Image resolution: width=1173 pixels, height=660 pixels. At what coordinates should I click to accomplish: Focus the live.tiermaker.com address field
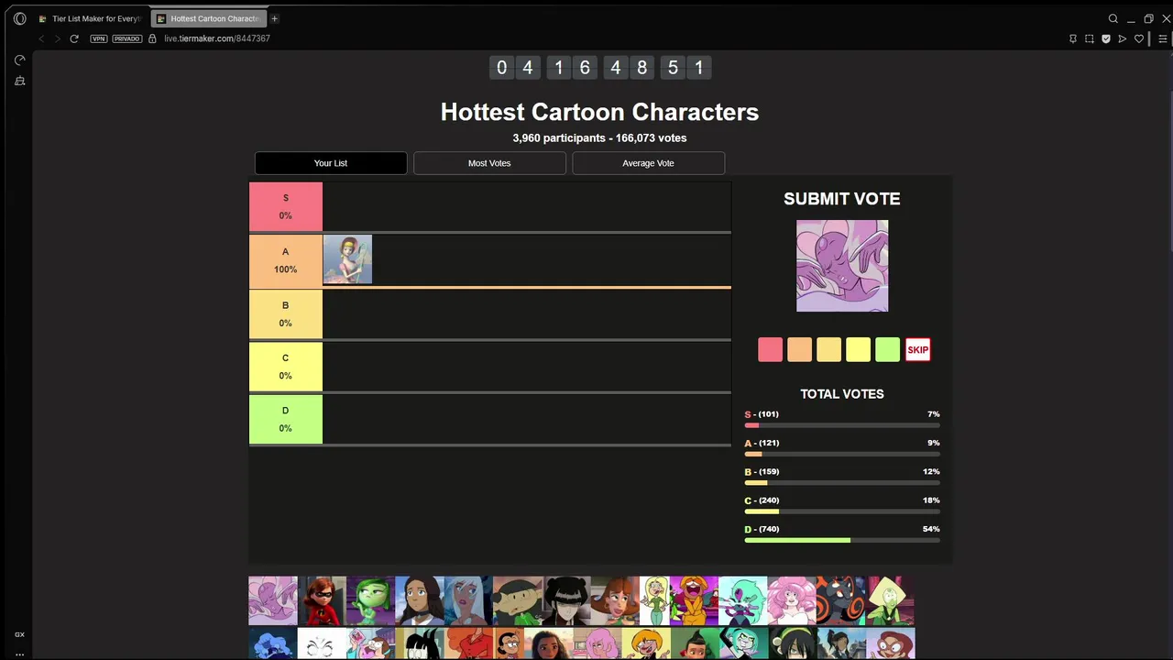click(x=217, y=38)
